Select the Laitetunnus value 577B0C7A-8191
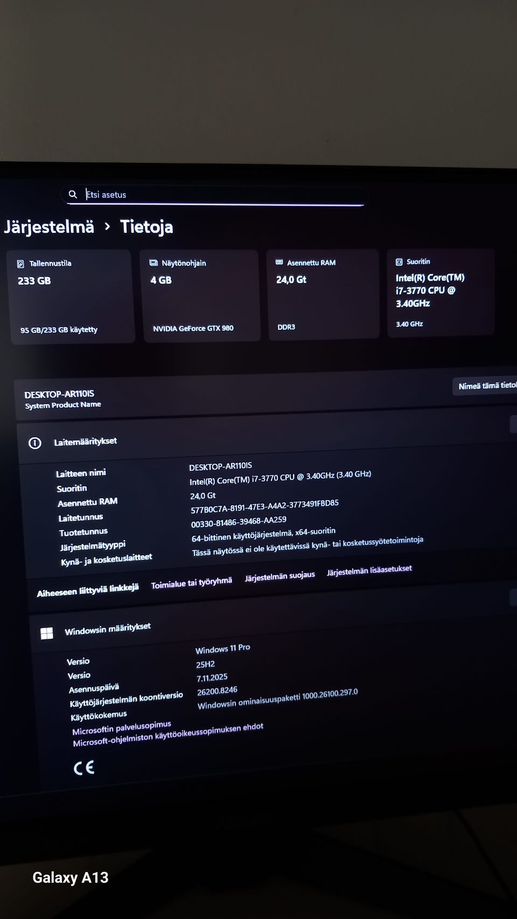Screen dimensions: 517x919 264,506
